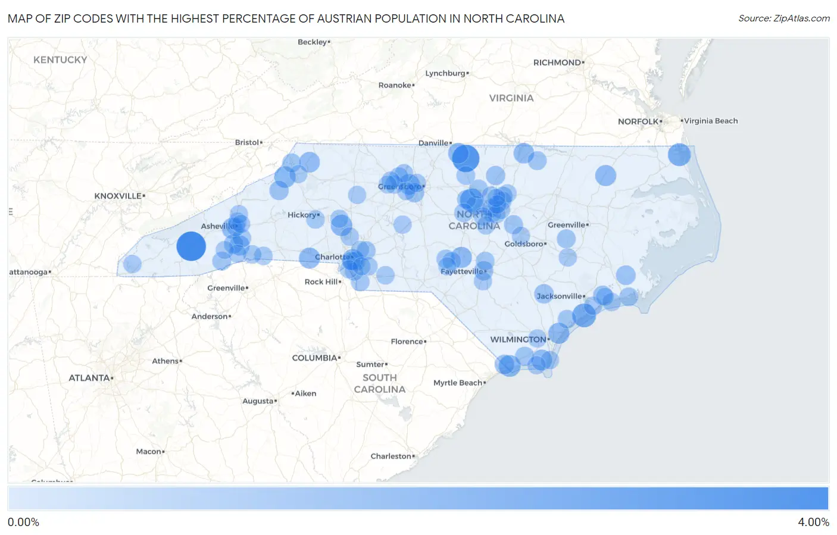Screen dimensions: 837x535
Task: Click the far-west bubble near Chattanooga border
Action: click(132, 264)
